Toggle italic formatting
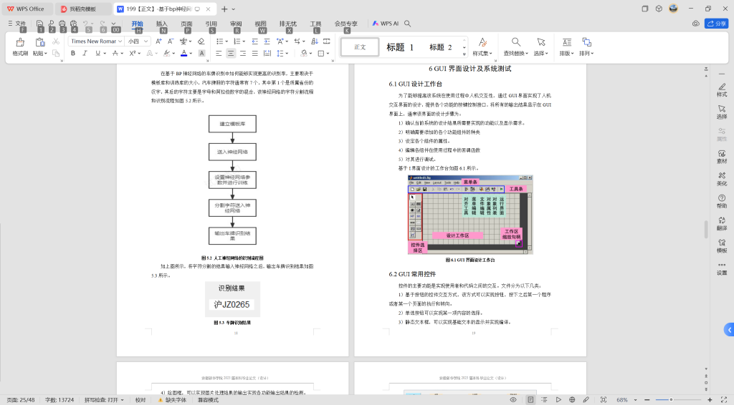 85,53
